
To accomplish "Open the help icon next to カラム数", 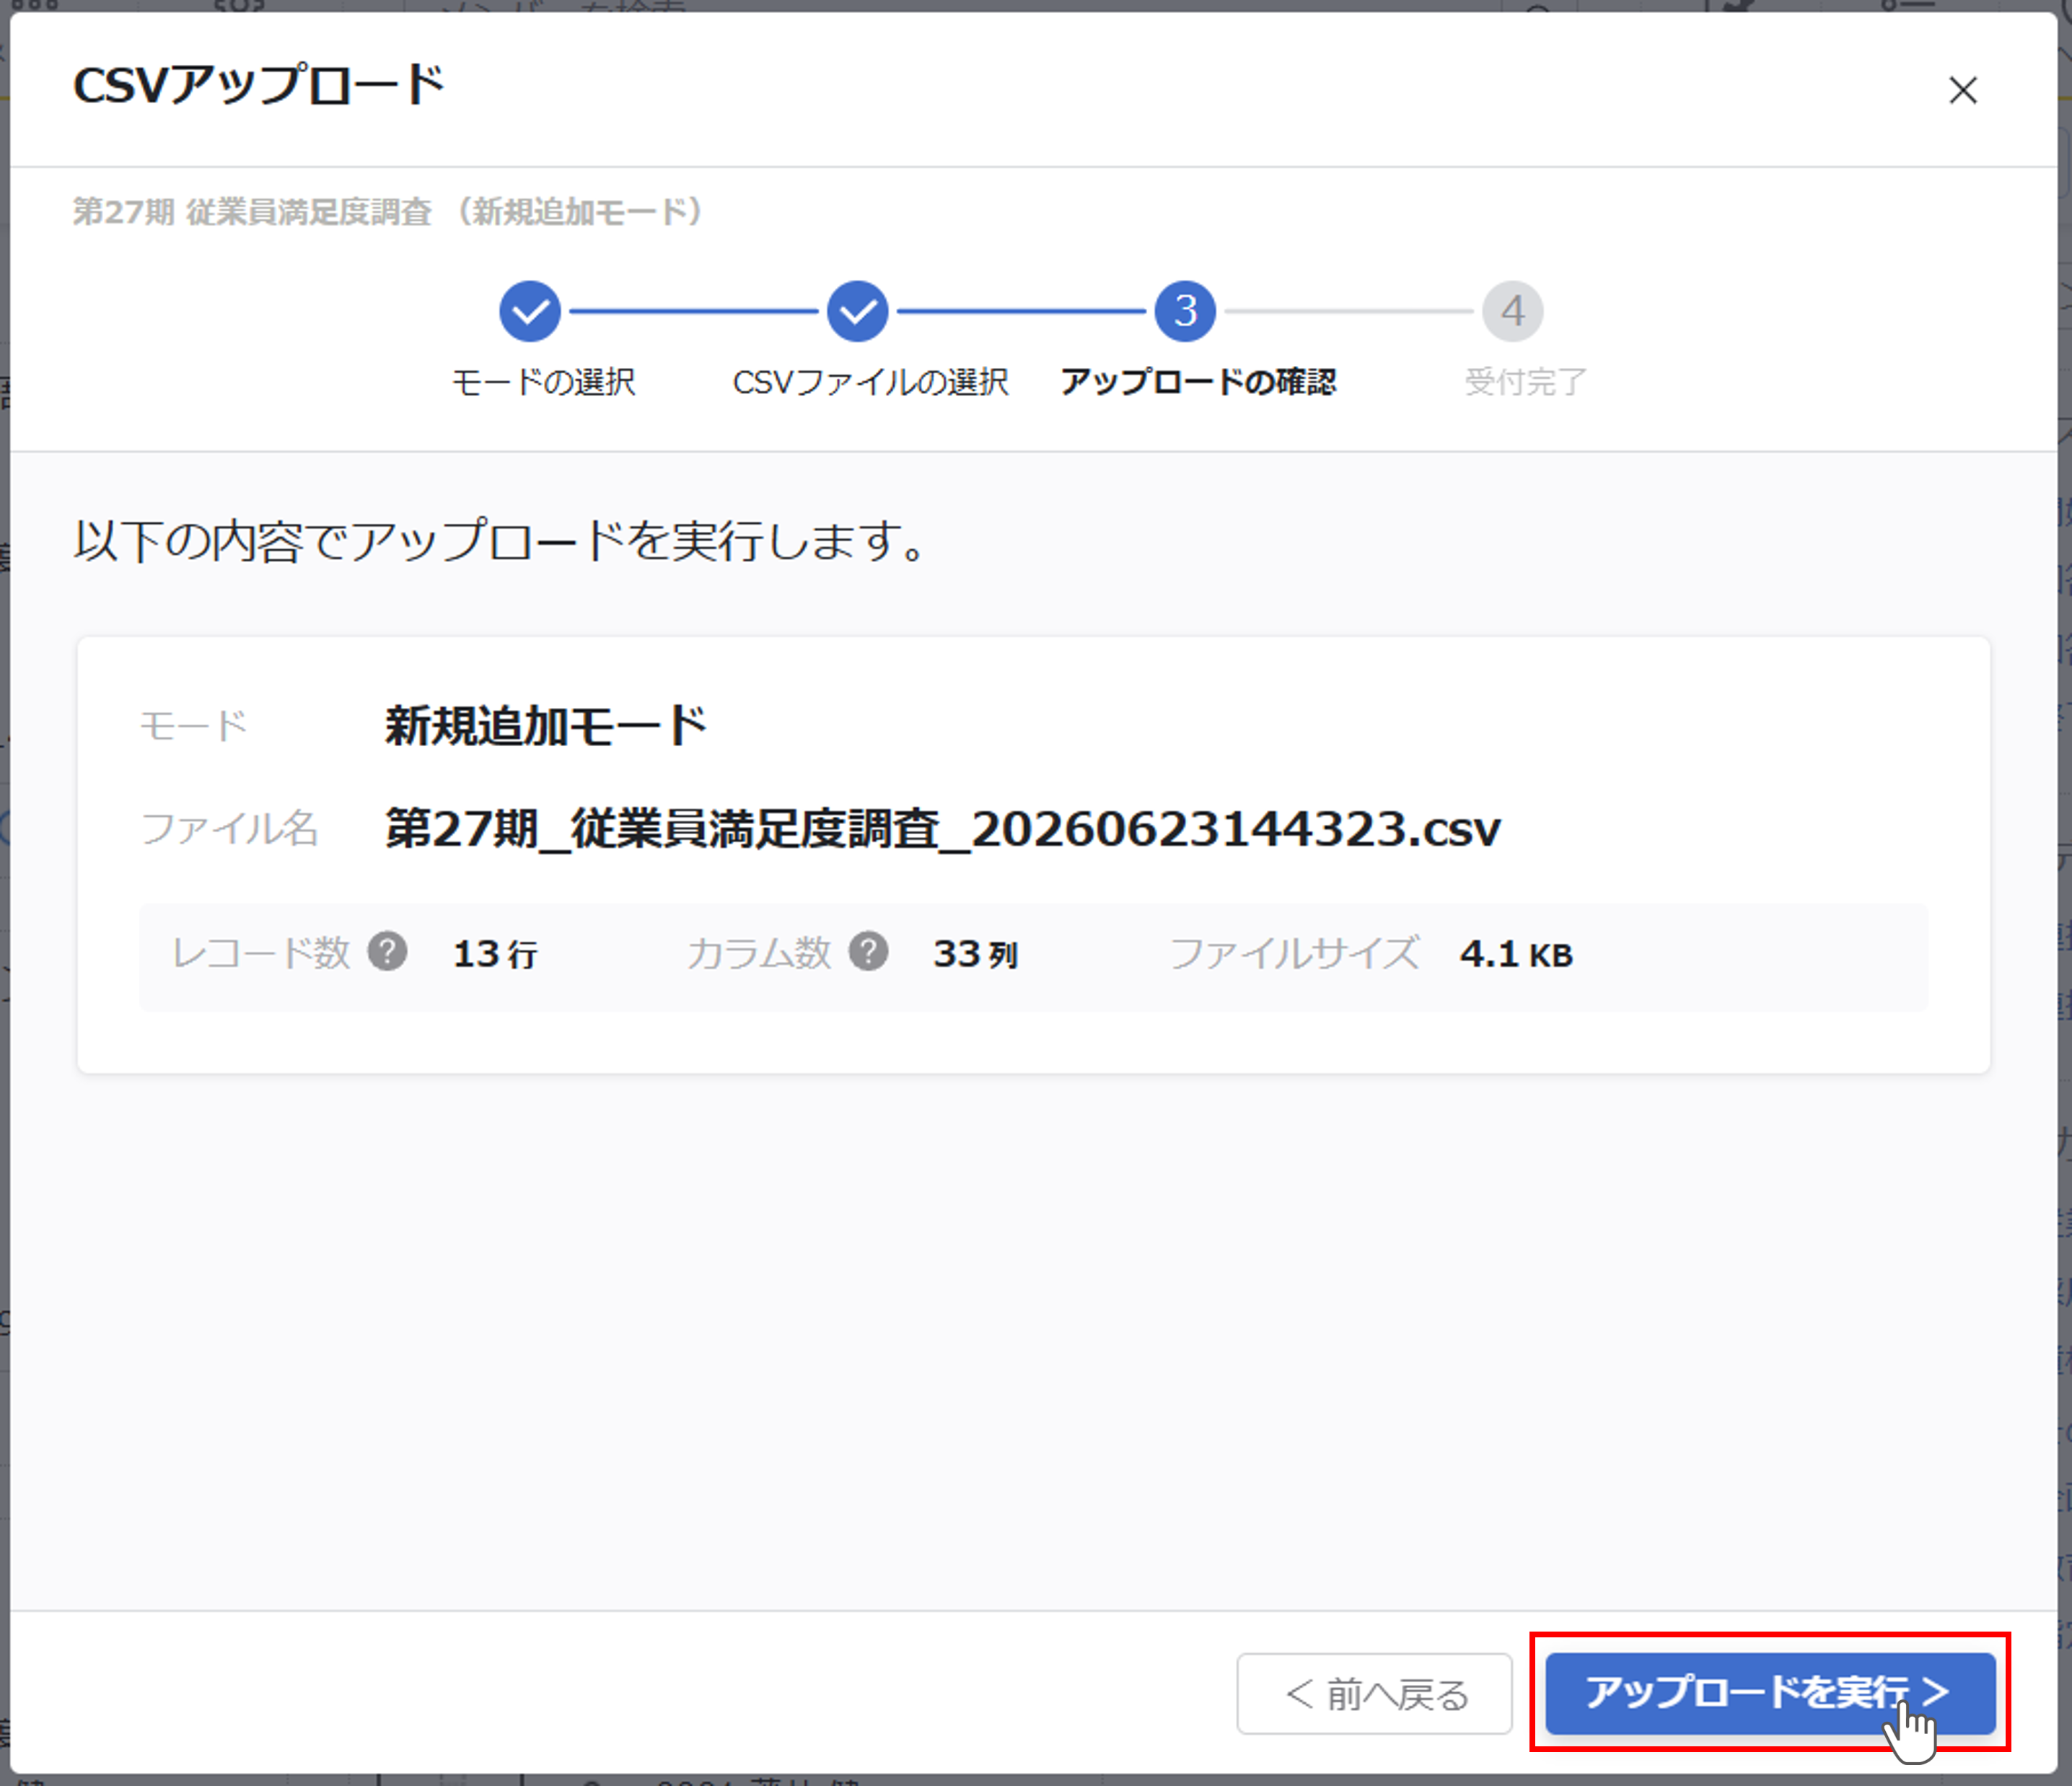I will click(x=868, y=951).
